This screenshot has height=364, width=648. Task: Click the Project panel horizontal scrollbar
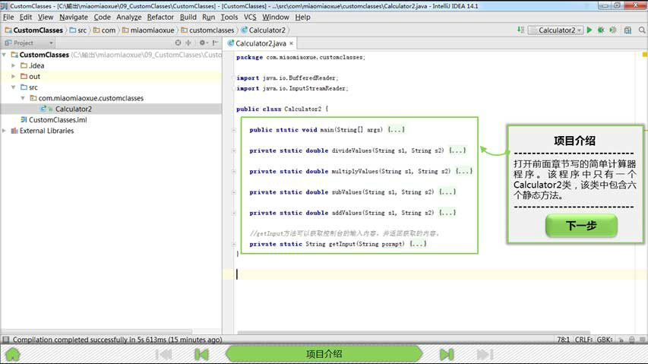click(97, 331)
